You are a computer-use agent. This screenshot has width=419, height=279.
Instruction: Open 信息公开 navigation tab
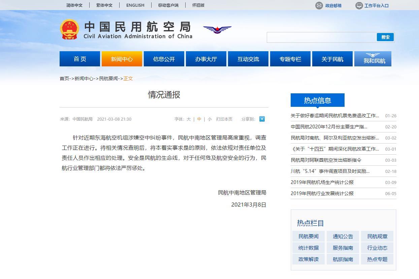tap(164, 59)
